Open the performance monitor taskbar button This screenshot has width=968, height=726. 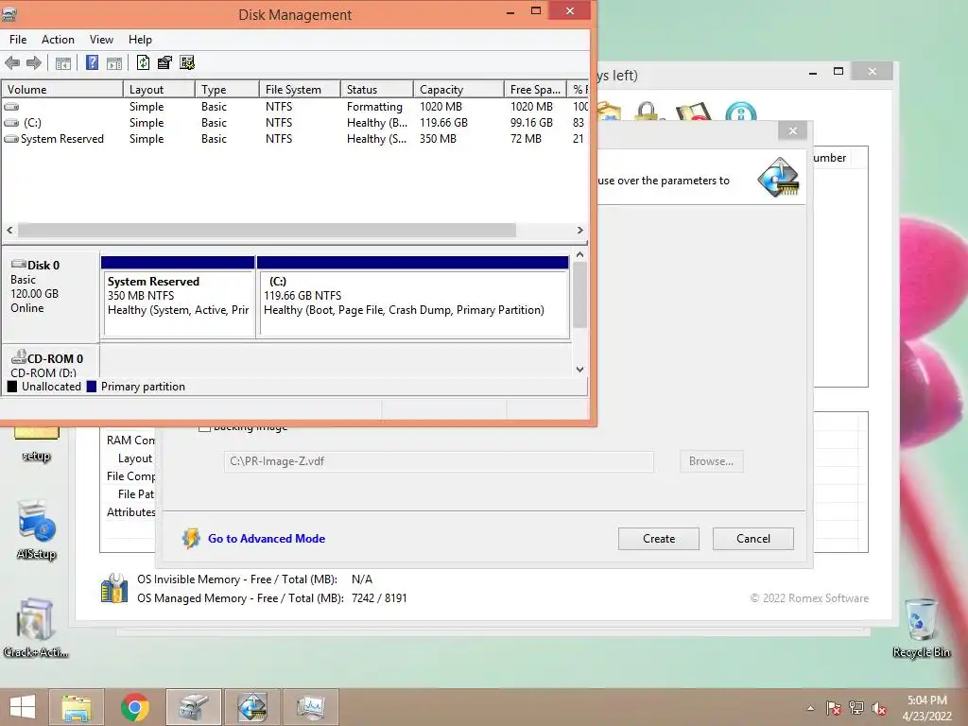(x=311, y=707)
